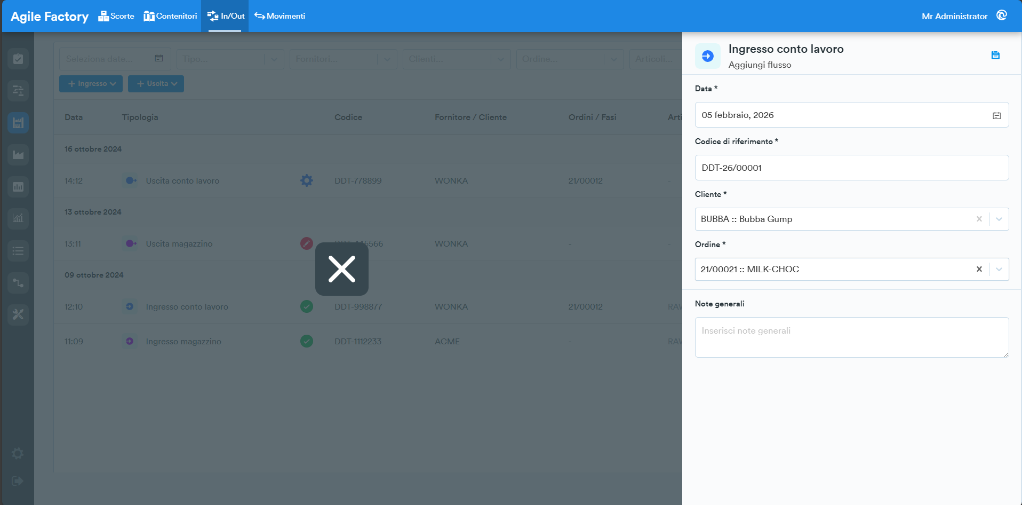Click the 09 ottobre 2024 group header
Viewport: 1022px width, 505px height.
point(94,275)
